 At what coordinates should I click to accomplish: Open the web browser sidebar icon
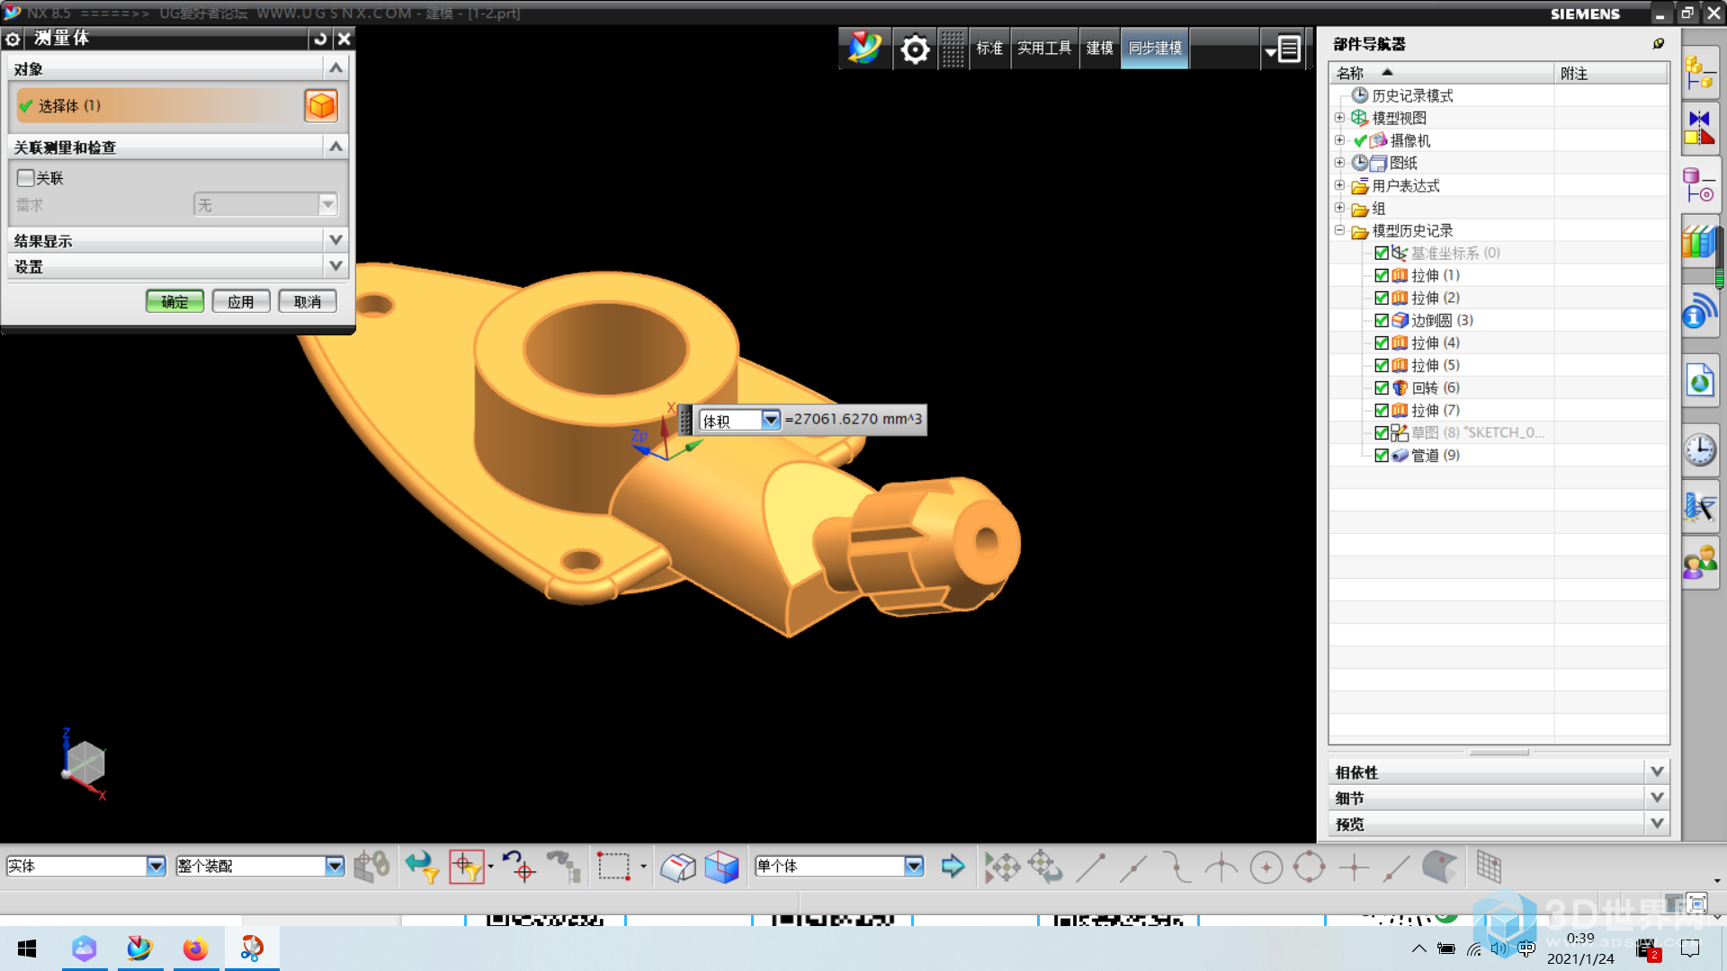tap(1699, 380)
